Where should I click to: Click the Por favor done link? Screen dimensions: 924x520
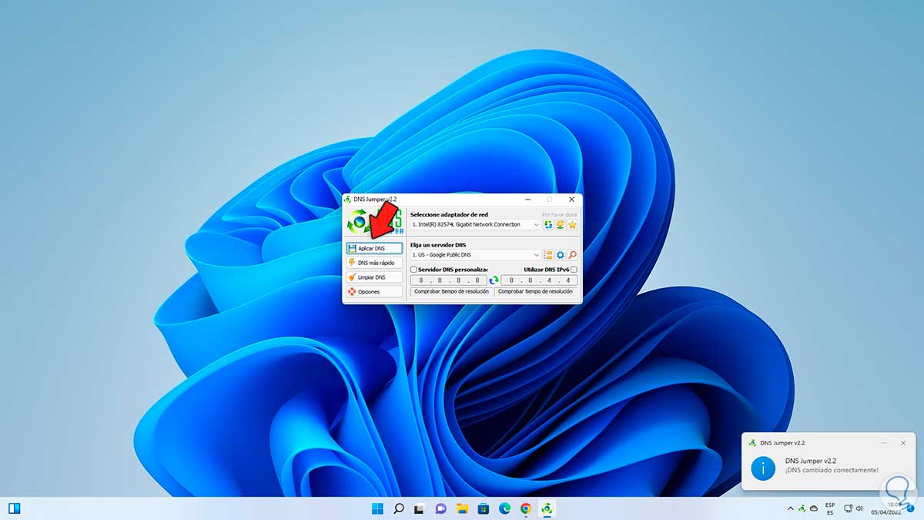(x=560, y=215)
